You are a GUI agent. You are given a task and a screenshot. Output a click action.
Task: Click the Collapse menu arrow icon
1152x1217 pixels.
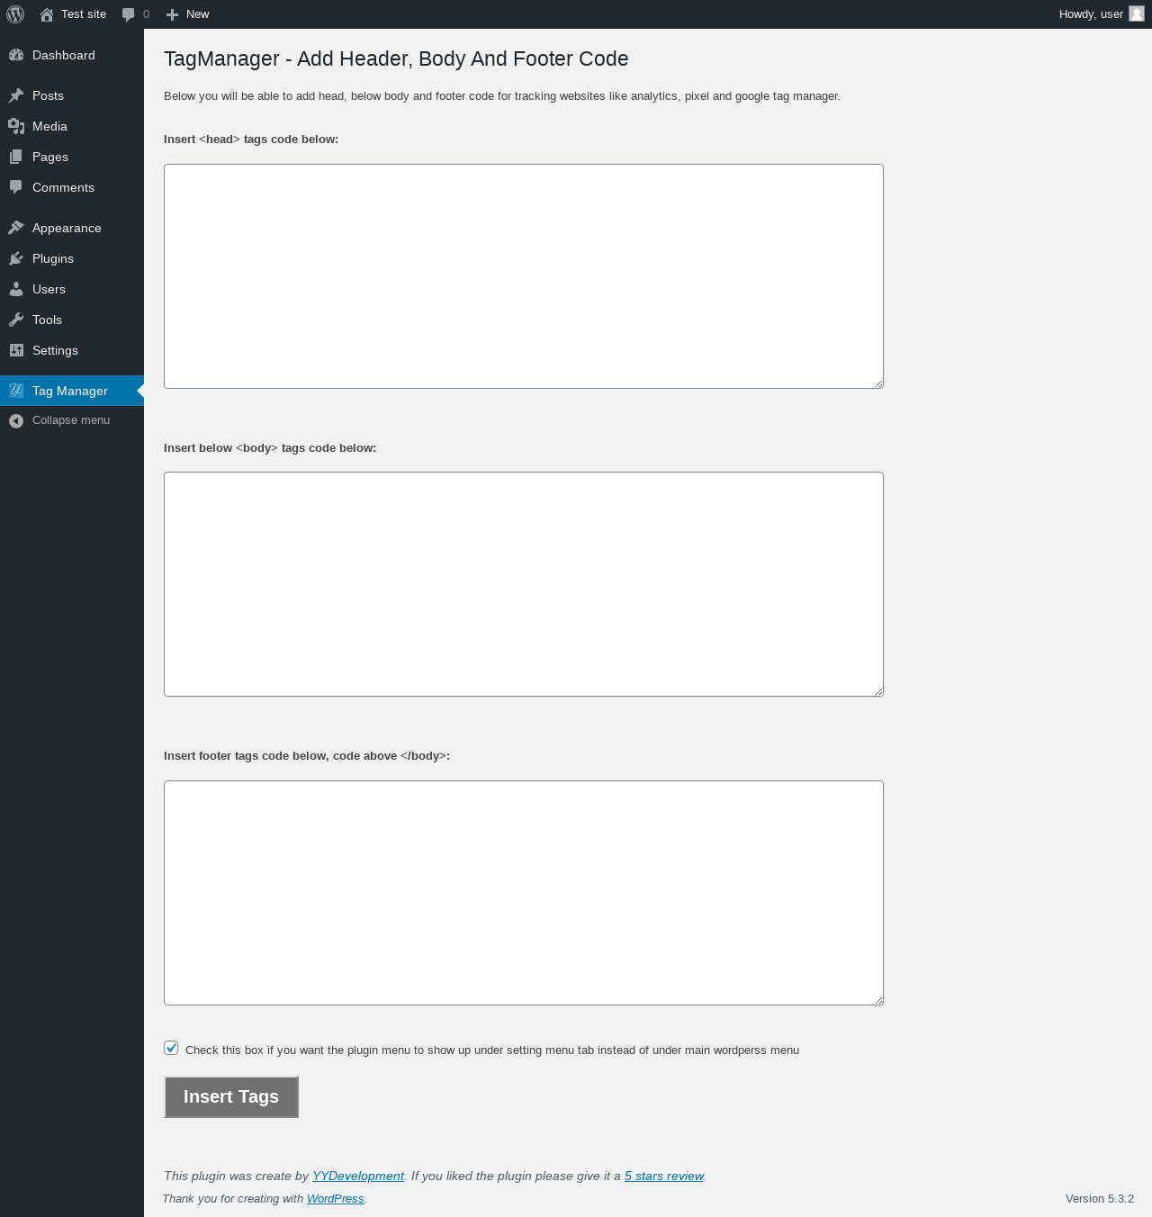16,420
